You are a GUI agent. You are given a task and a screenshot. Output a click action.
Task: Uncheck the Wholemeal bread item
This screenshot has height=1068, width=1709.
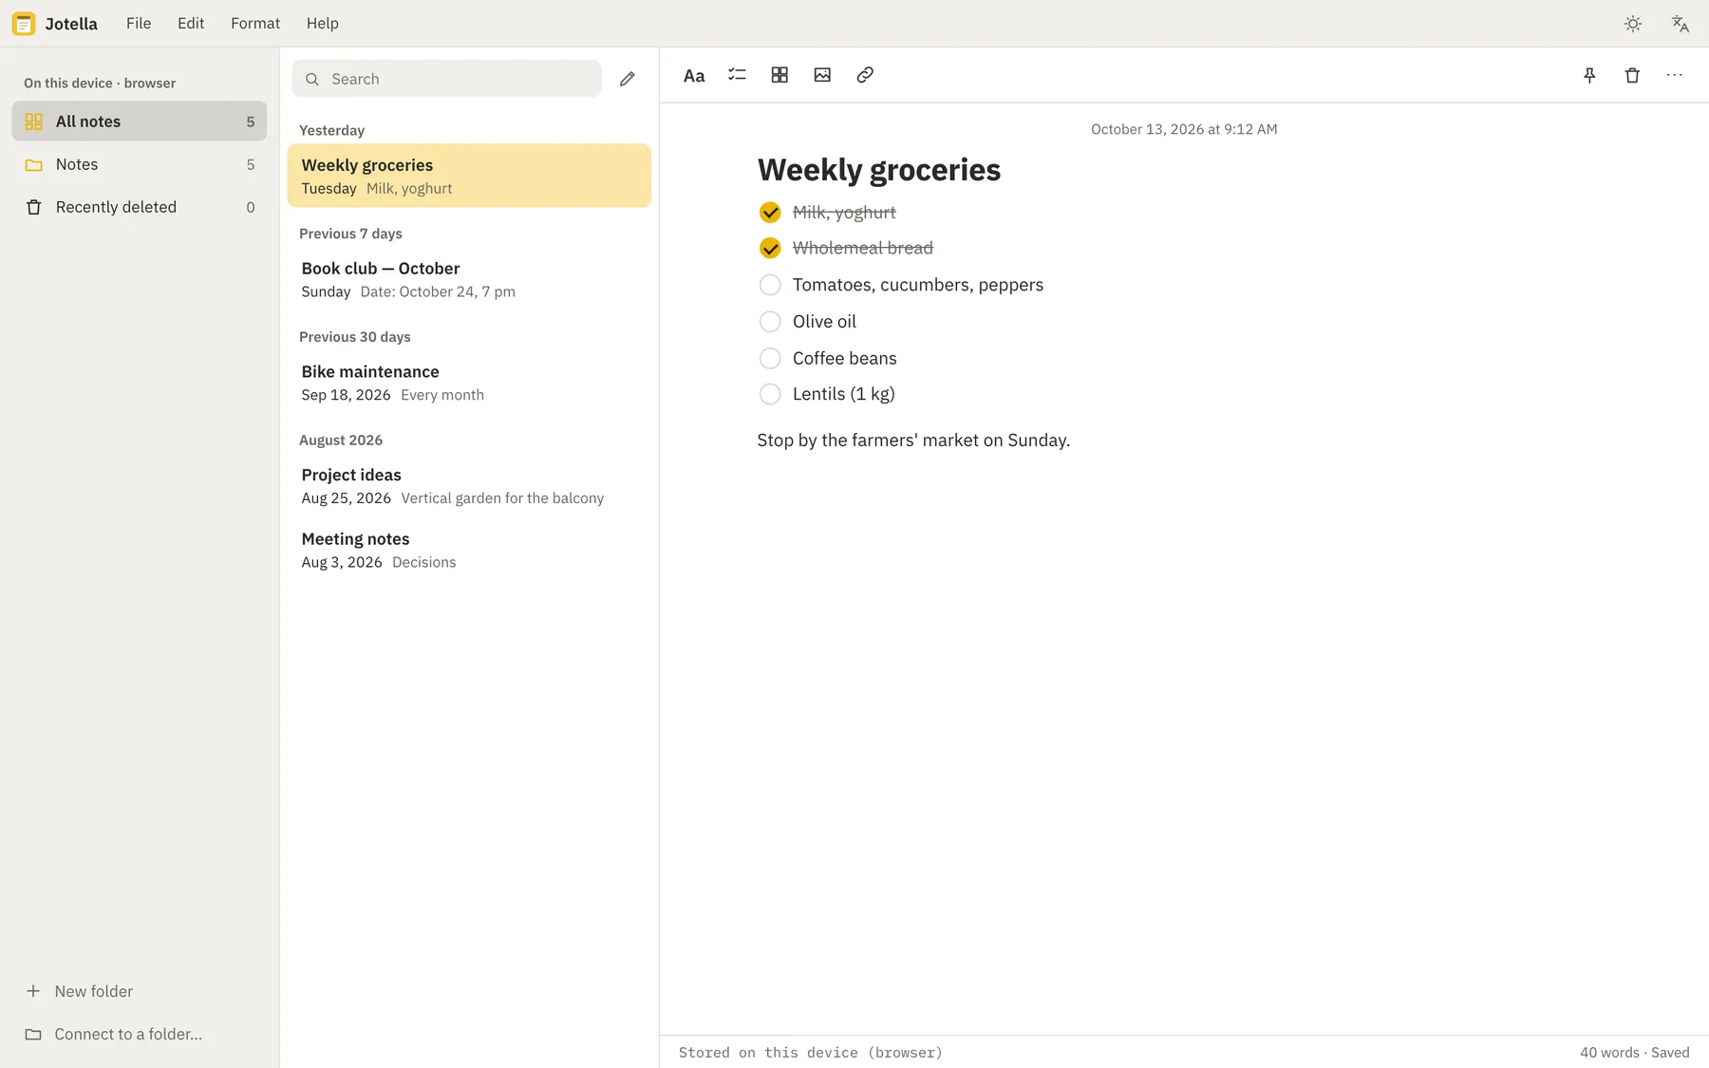770,249
